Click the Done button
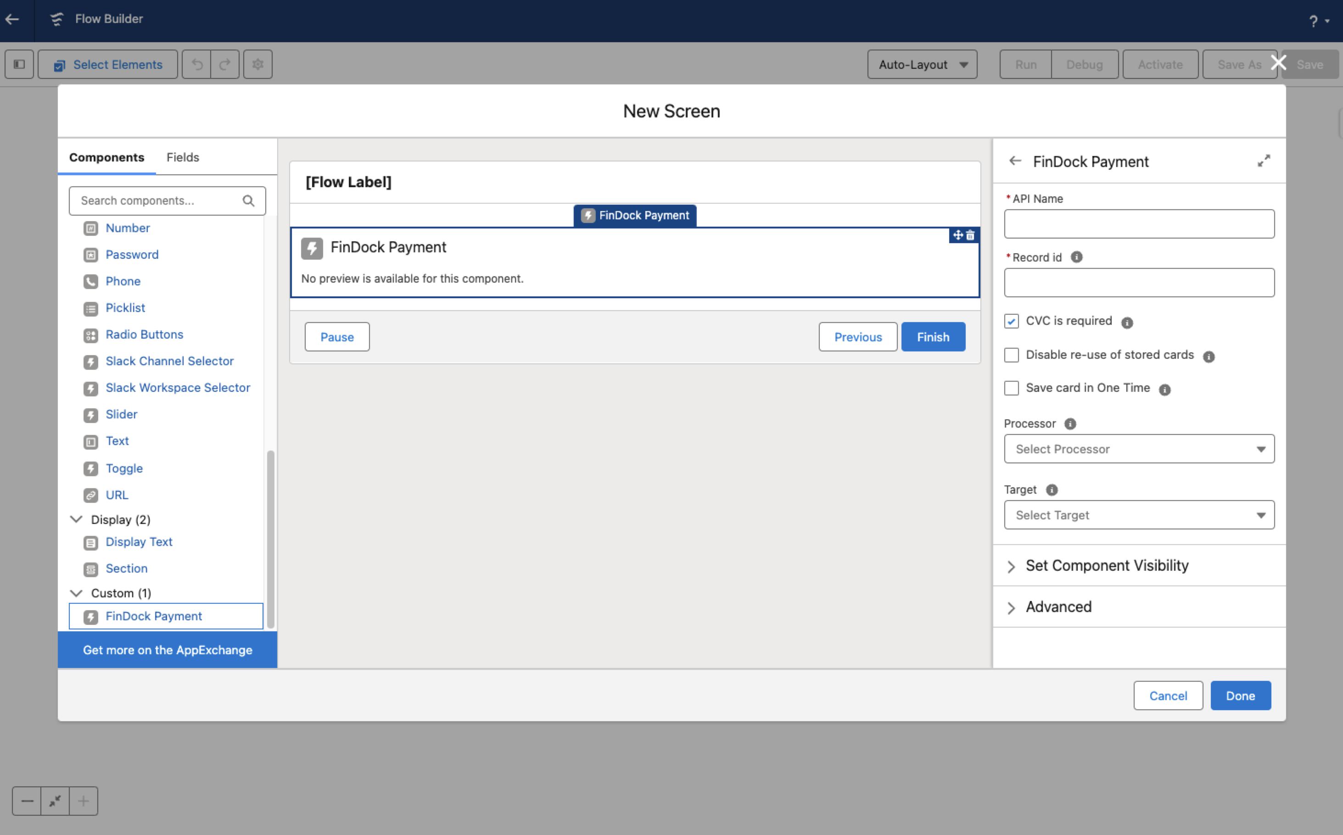The height and width of the screenshot is (835, 1343). click(1240, 695)
